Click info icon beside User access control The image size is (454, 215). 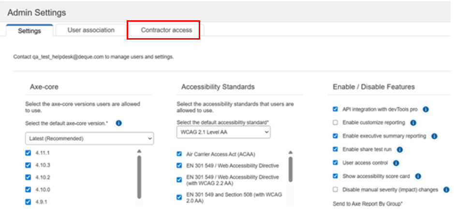pos(396,163)
